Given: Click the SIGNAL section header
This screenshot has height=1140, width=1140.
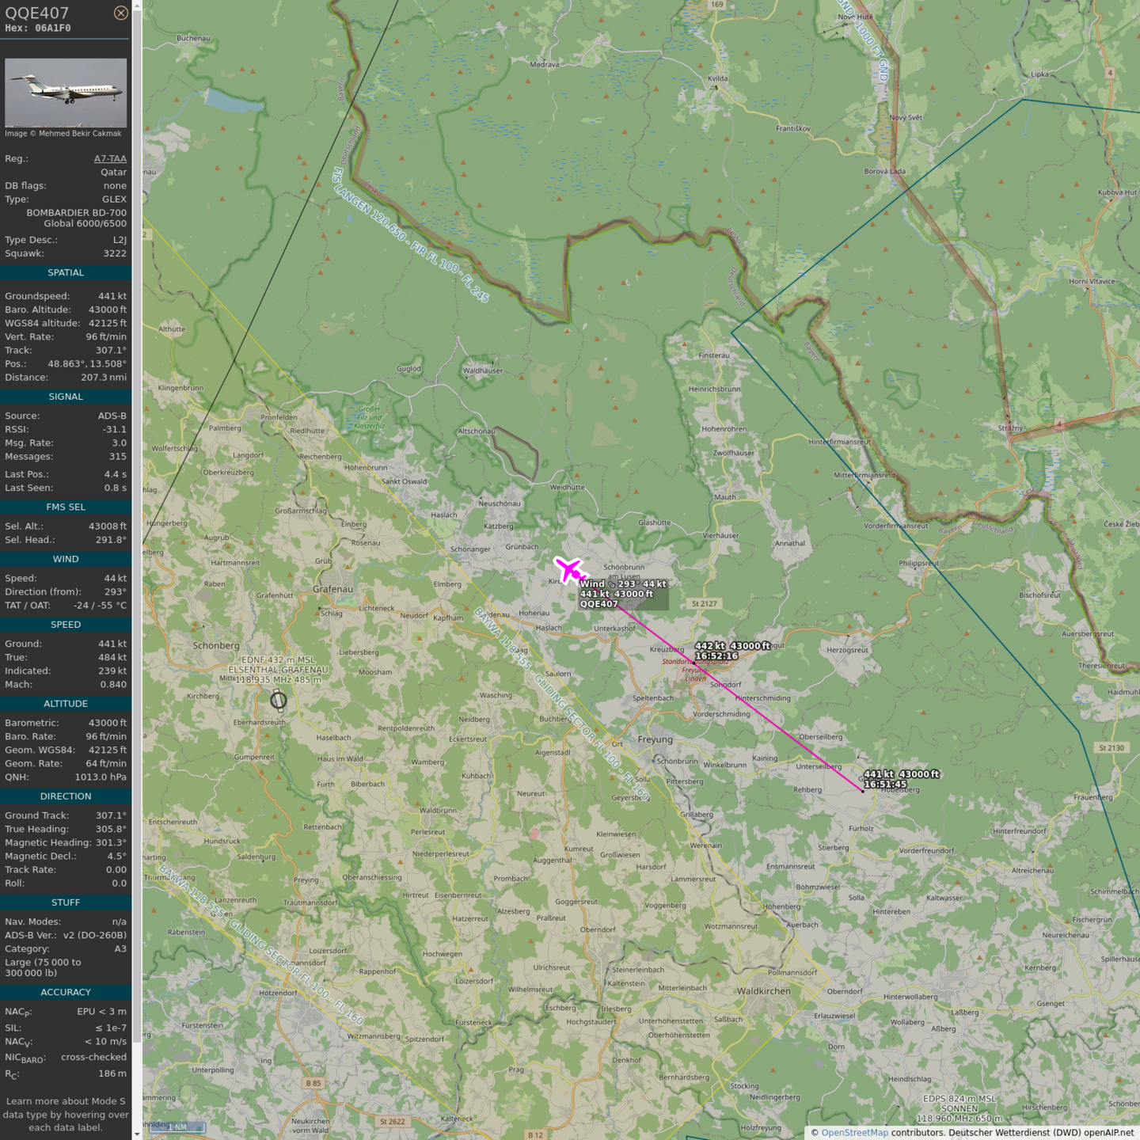Looking at the screenshot, I should click(x=66, y=397).
